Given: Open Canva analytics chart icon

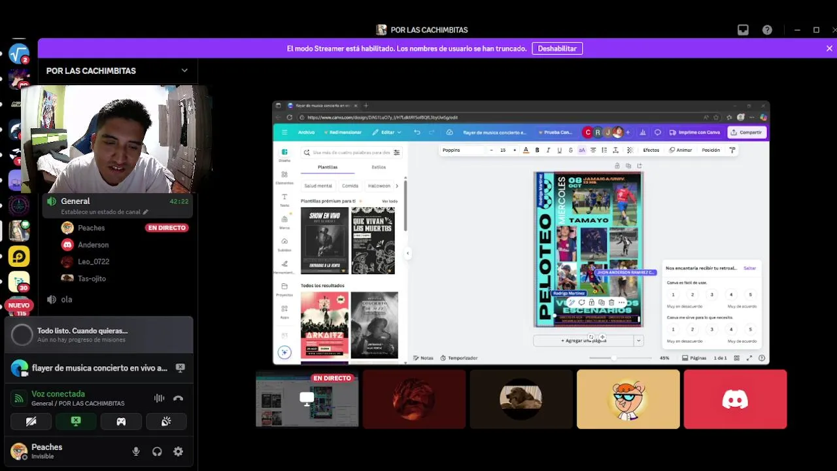Looking at the screenshot, I should point(643,132).
